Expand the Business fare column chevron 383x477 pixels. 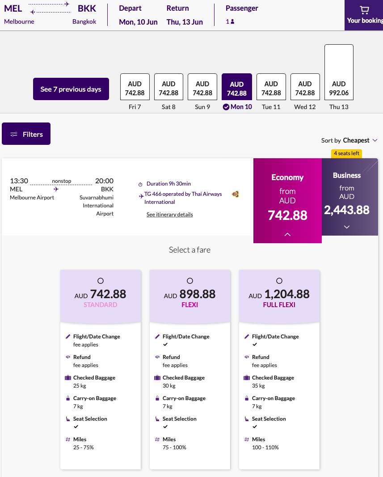pyautogui.click(x=346, y=227)
